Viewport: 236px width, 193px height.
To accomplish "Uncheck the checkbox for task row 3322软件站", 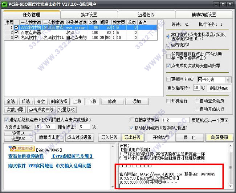I will [17, 27].
